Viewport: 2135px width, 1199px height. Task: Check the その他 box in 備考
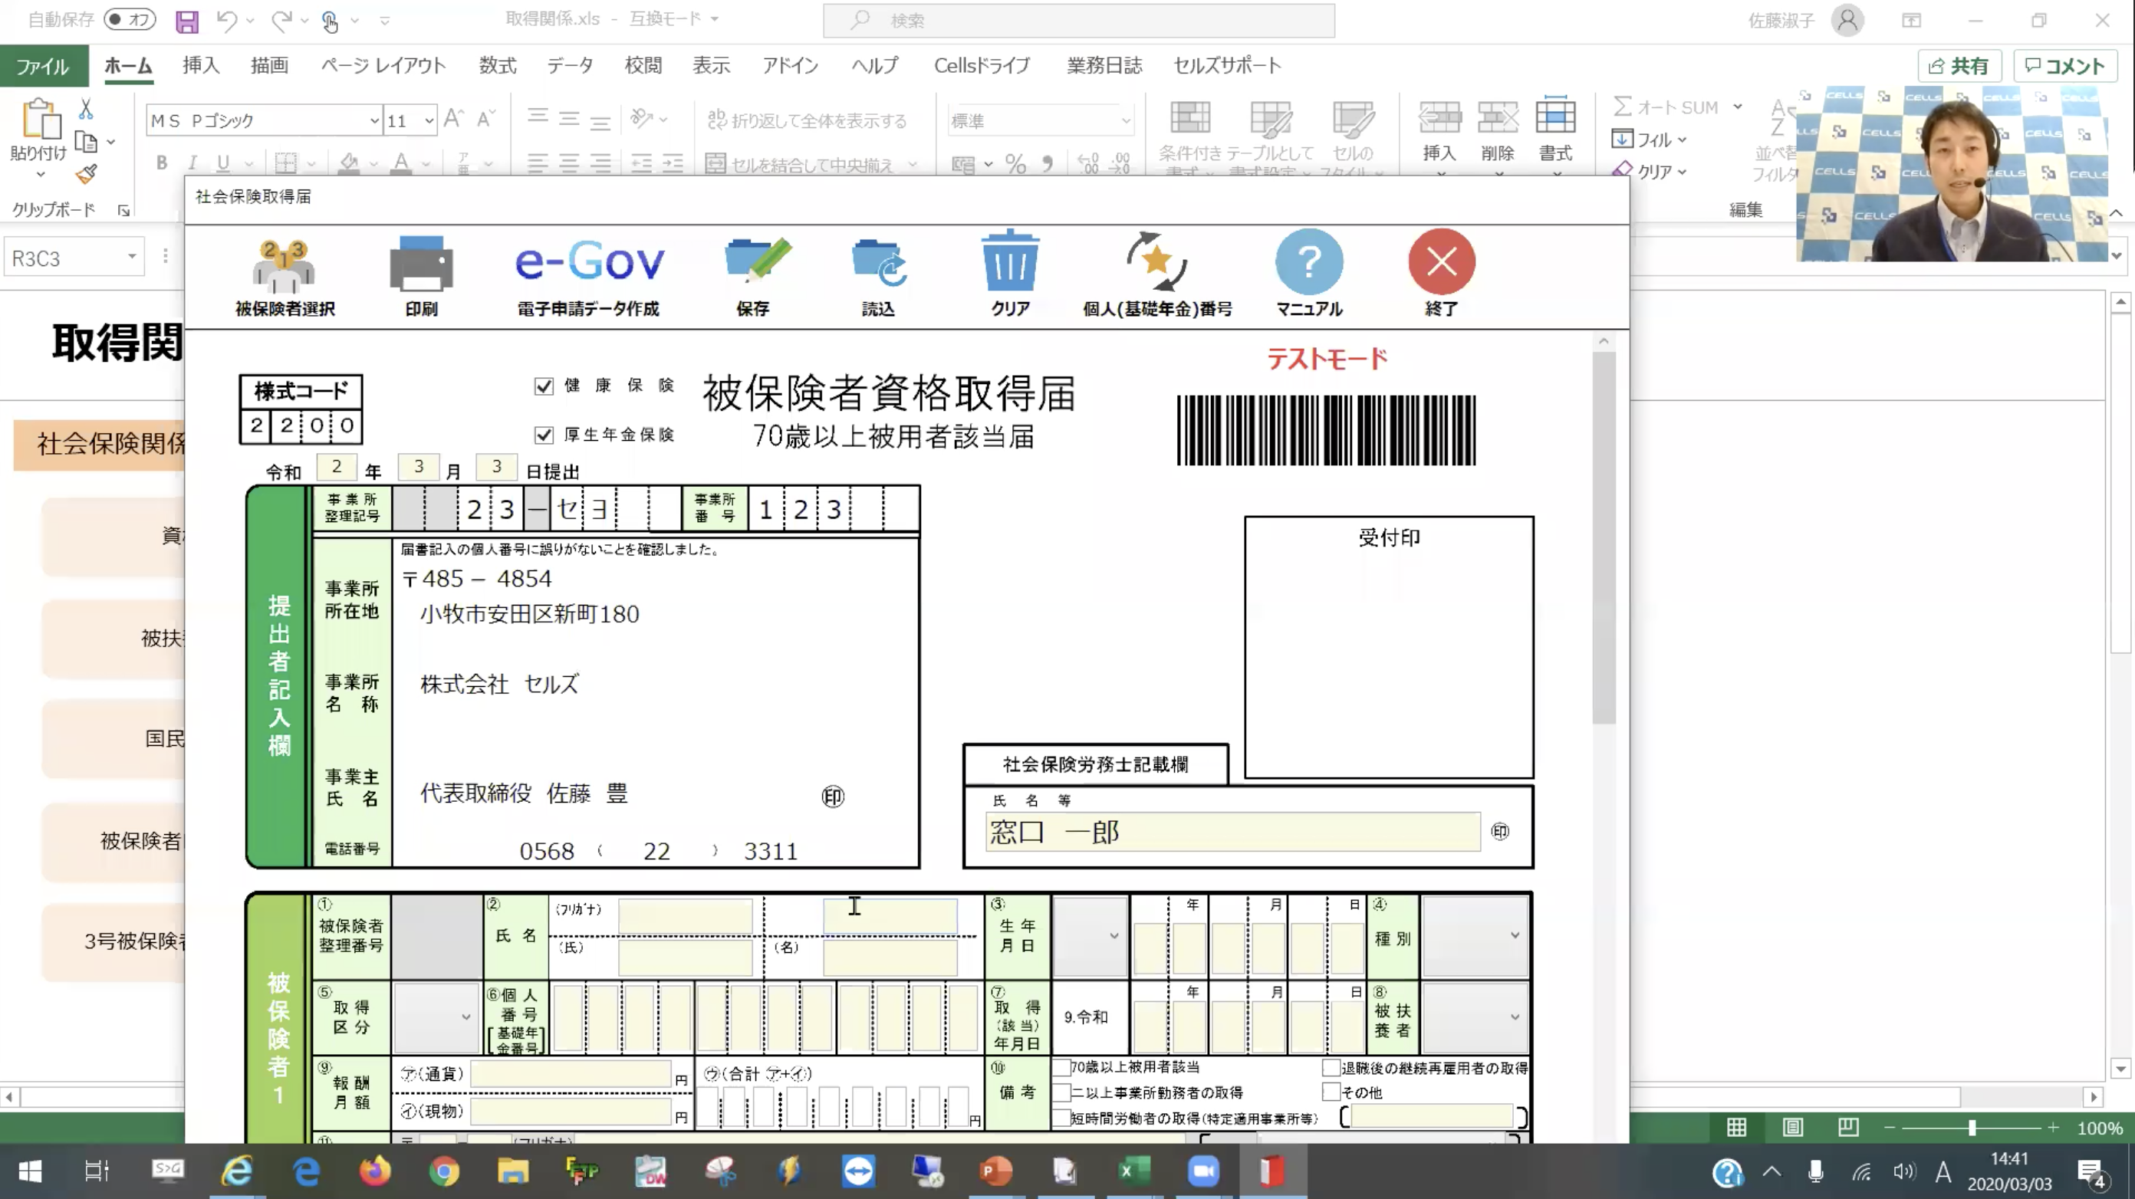1331,1092
